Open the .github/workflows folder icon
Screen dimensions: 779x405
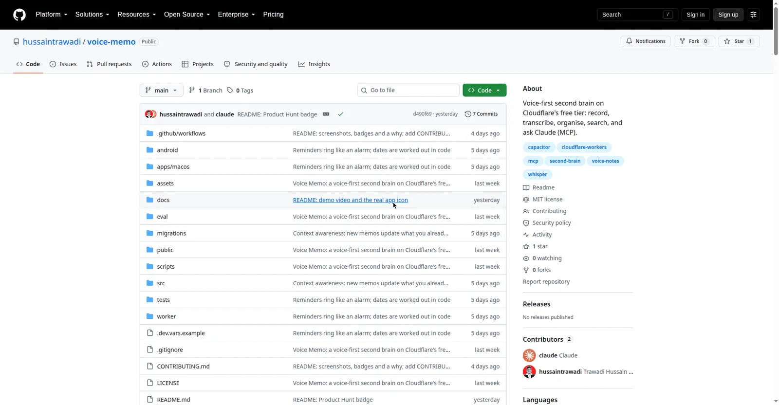150,133
